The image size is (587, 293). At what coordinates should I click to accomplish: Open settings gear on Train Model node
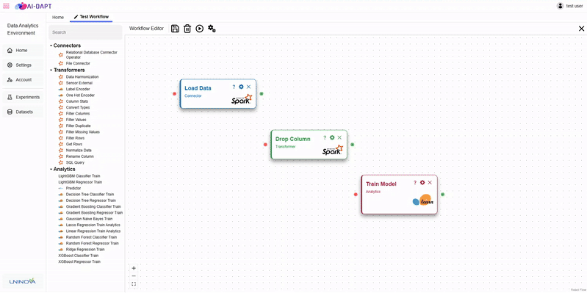(x=422, y=183)
